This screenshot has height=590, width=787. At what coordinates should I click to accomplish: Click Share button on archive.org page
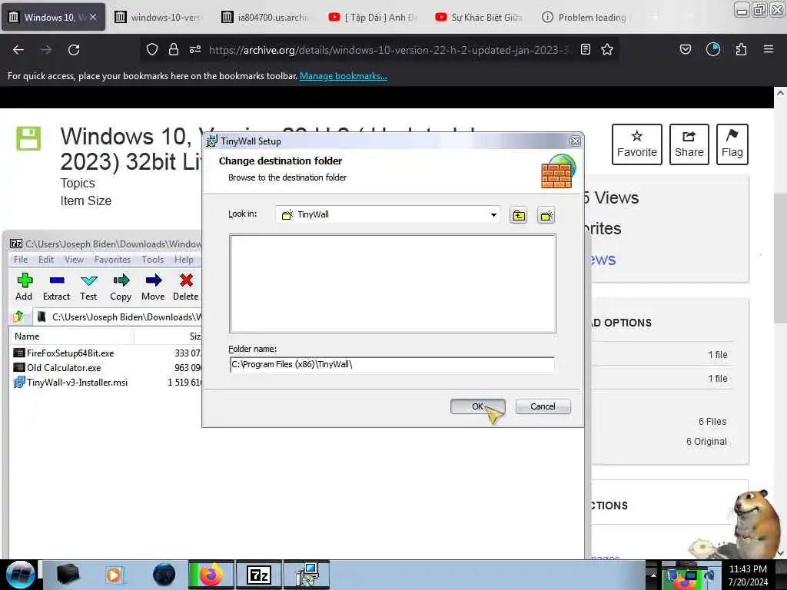tap(689, 144)
